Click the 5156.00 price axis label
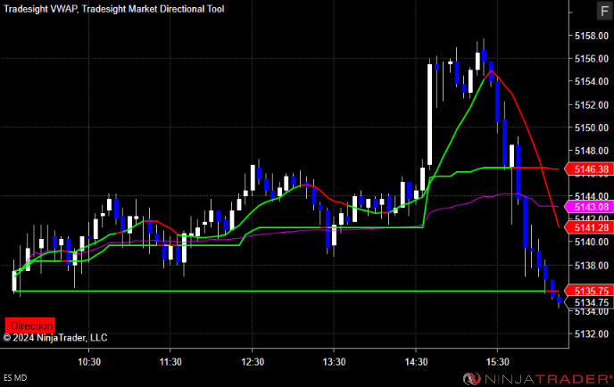Viewport: 614px width, 387px height. 592,59
